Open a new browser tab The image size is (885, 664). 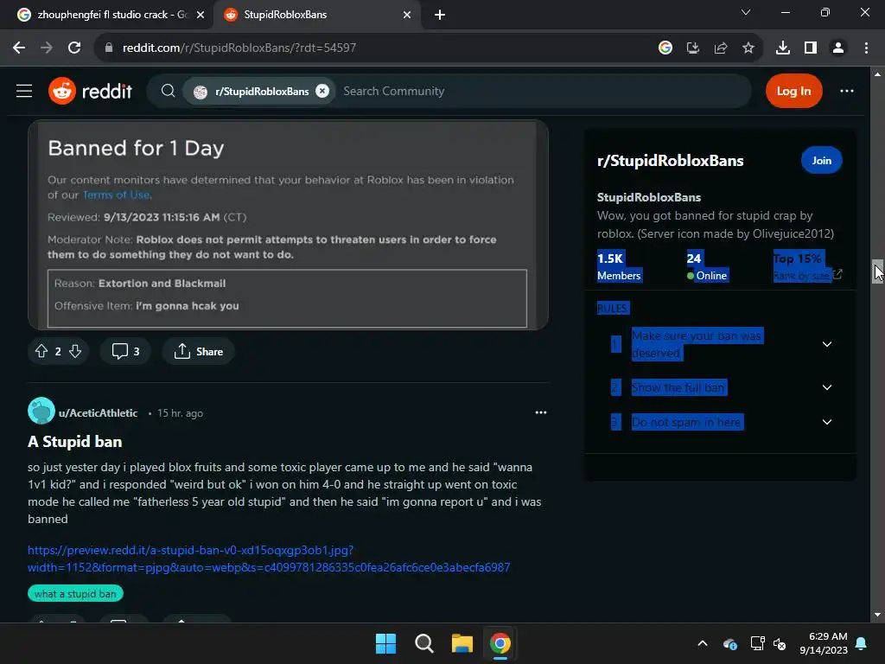point(440,15)
